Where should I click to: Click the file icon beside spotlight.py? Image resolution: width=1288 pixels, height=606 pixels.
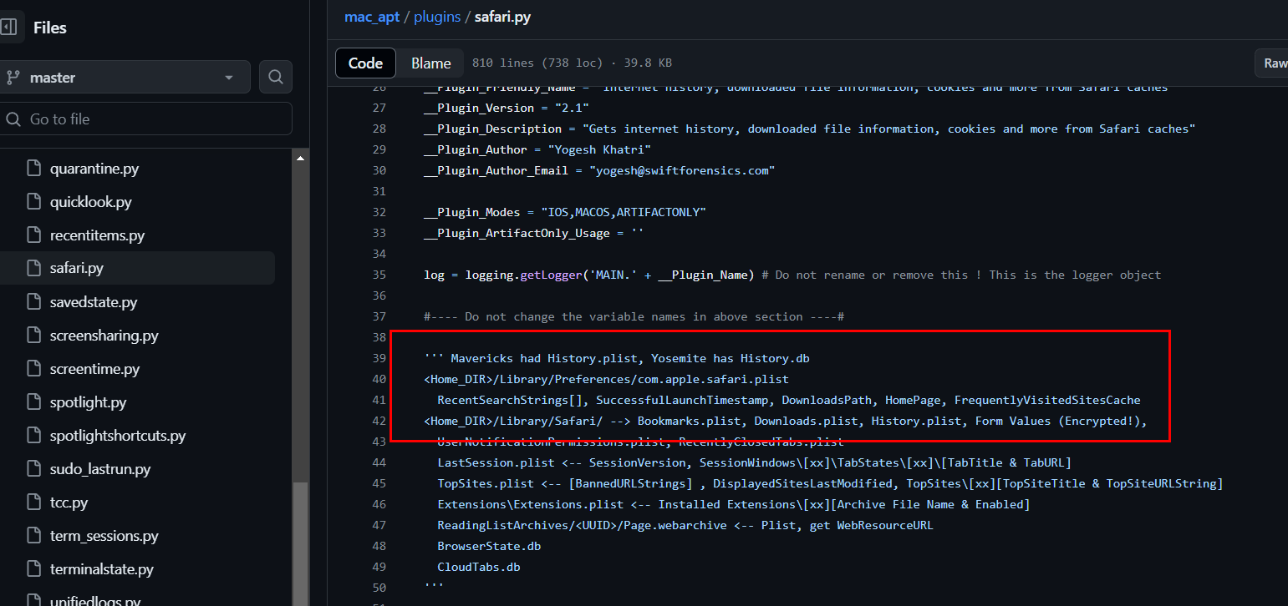coord(33,402)
